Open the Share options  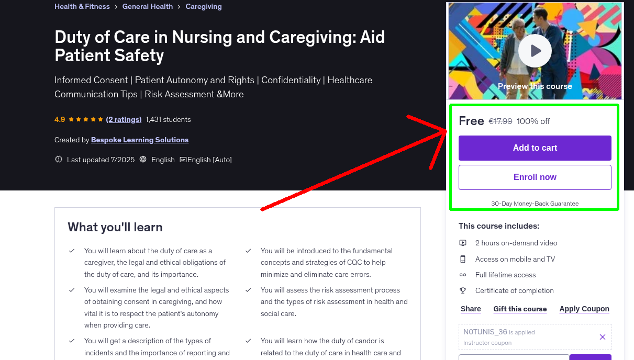(470, 309)
